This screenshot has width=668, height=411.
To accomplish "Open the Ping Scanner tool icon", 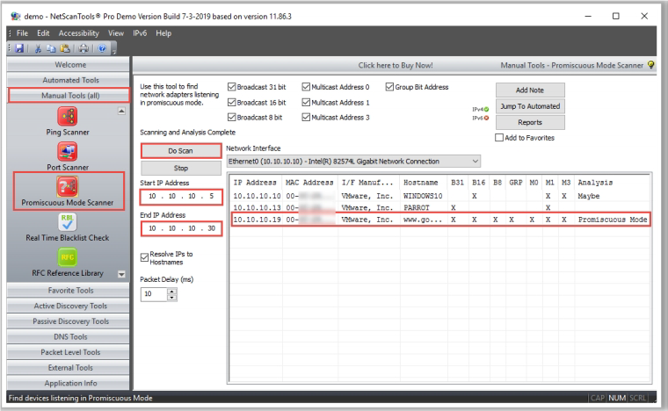I will pos(68,116).
